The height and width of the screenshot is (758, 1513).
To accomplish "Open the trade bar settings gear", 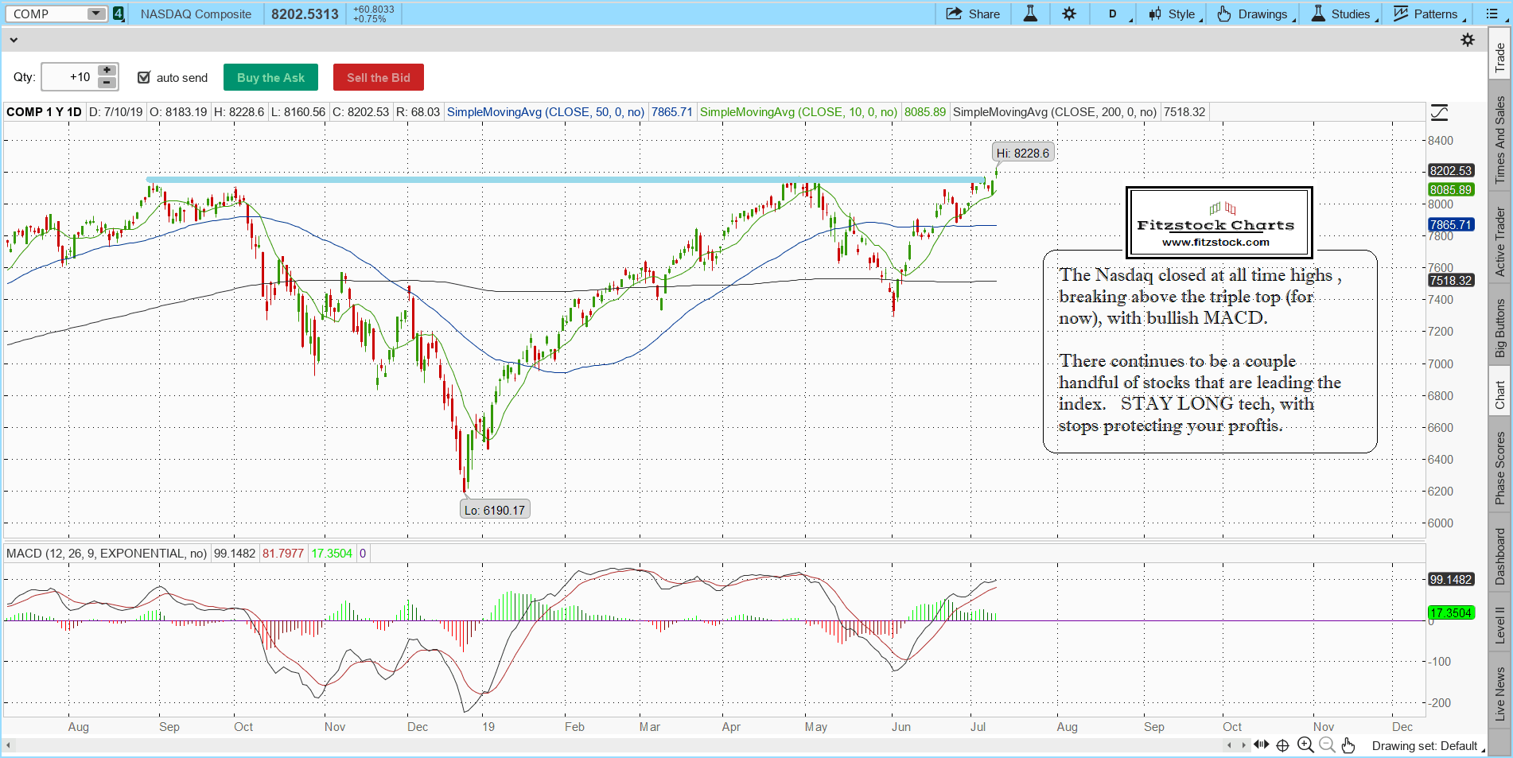I will pos(1468,40).
